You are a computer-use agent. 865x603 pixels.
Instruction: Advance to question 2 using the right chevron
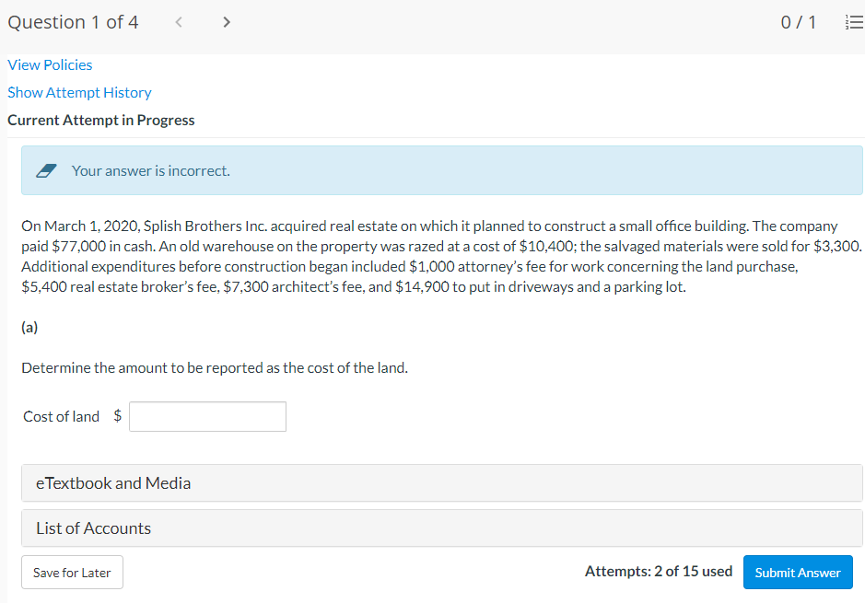click(x=226, y=21)
